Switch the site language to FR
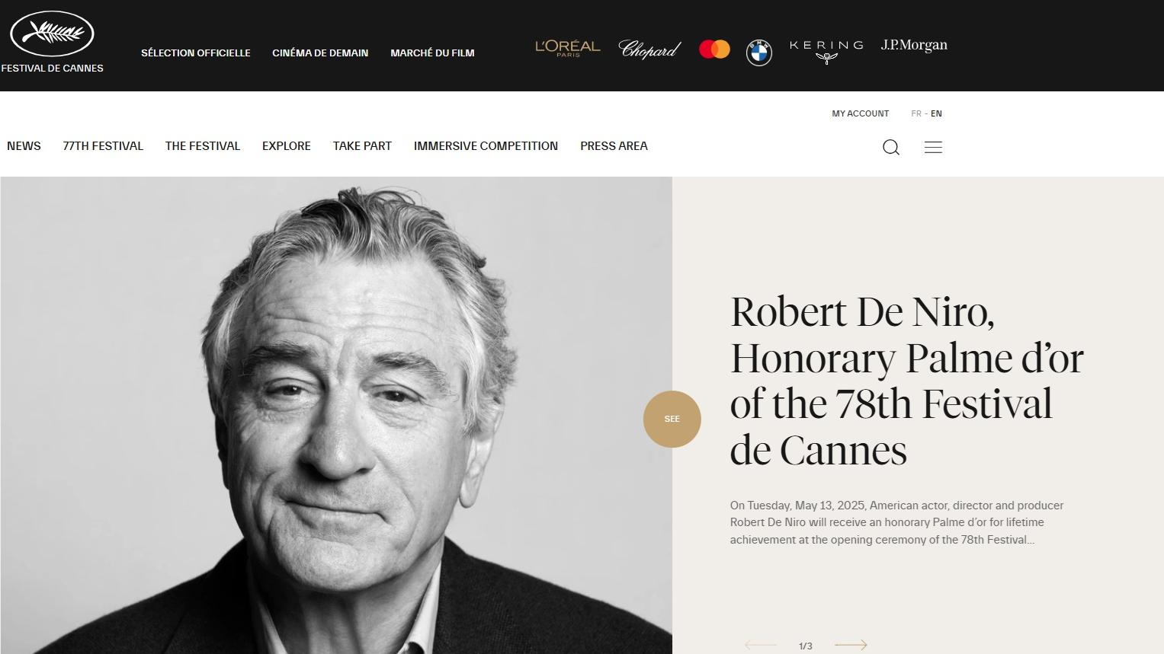Viewport: 1164px width, 654px height. tap(916, 113)
